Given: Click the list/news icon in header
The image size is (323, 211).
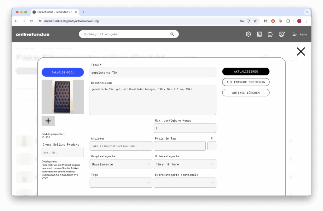Looking at the screenshot, I should coord(259,34).
